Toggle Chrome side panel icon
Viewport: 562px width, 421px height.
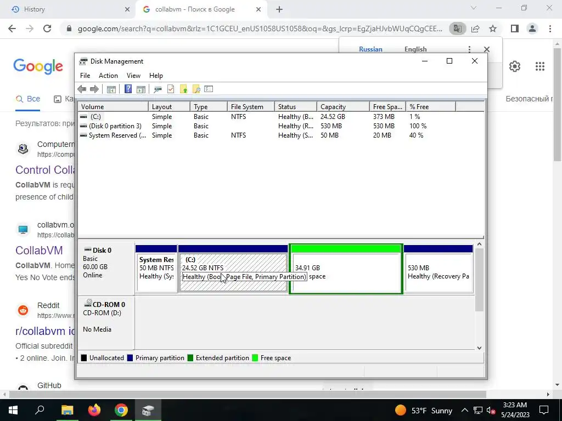515,29
